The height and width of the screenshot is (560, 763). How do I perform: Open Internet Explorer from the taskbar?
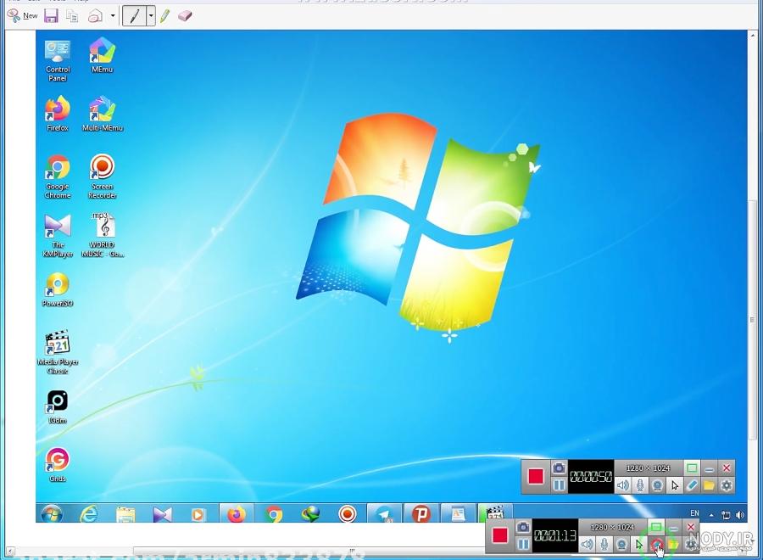88,513
